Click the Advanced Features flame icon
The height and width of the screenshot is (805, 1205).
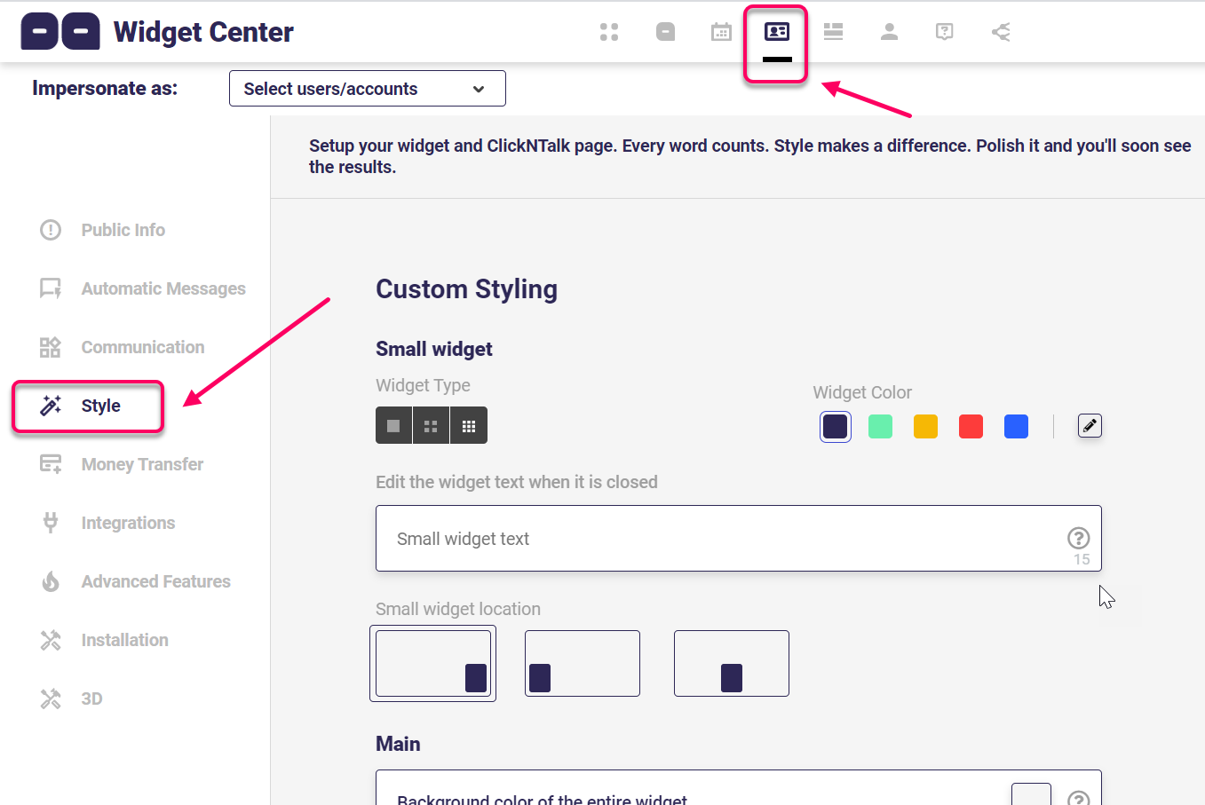[x=51, y=581]
